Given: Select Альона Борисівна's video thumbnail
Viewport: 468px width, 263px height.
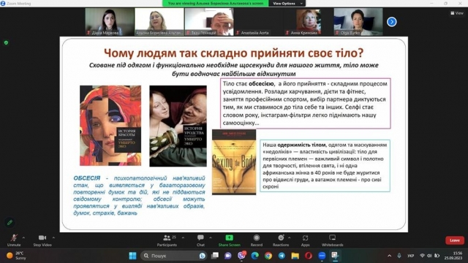Looking at the screenshot, I should click(x=159, y=22).
